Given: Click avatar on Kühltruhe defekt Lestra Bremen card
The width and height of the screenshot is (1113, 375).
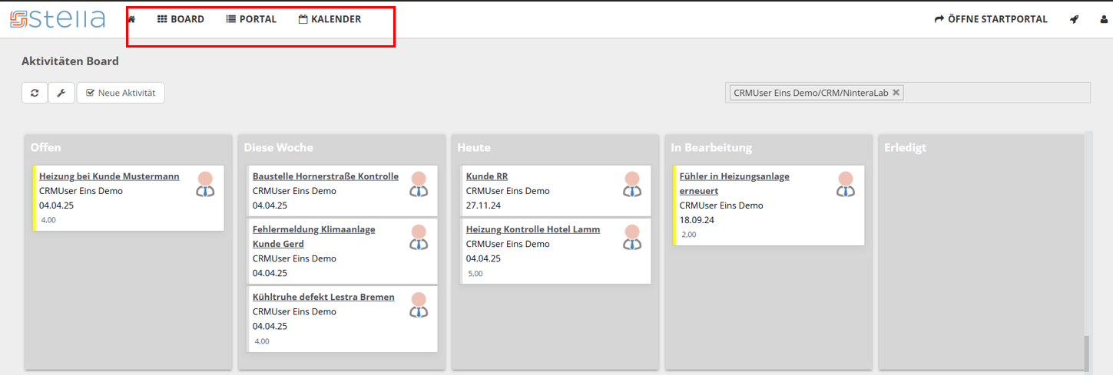Looking at the screenshot, I should pyautogui.click(x=419, y=304).
